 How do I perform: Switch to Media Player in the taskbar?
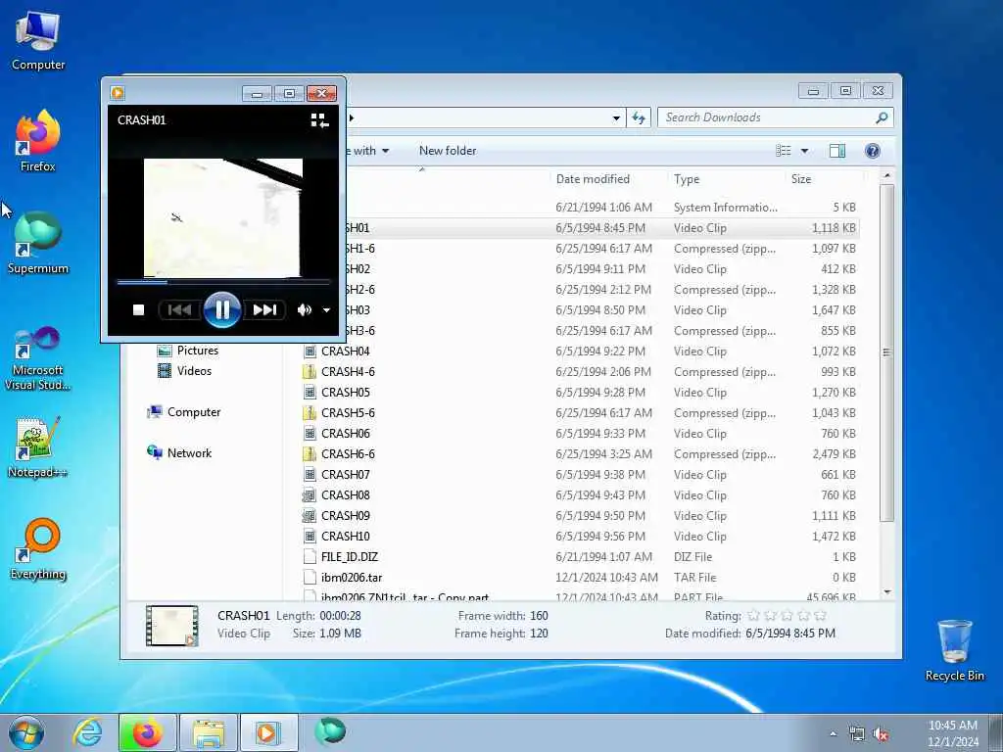[268, 732]
